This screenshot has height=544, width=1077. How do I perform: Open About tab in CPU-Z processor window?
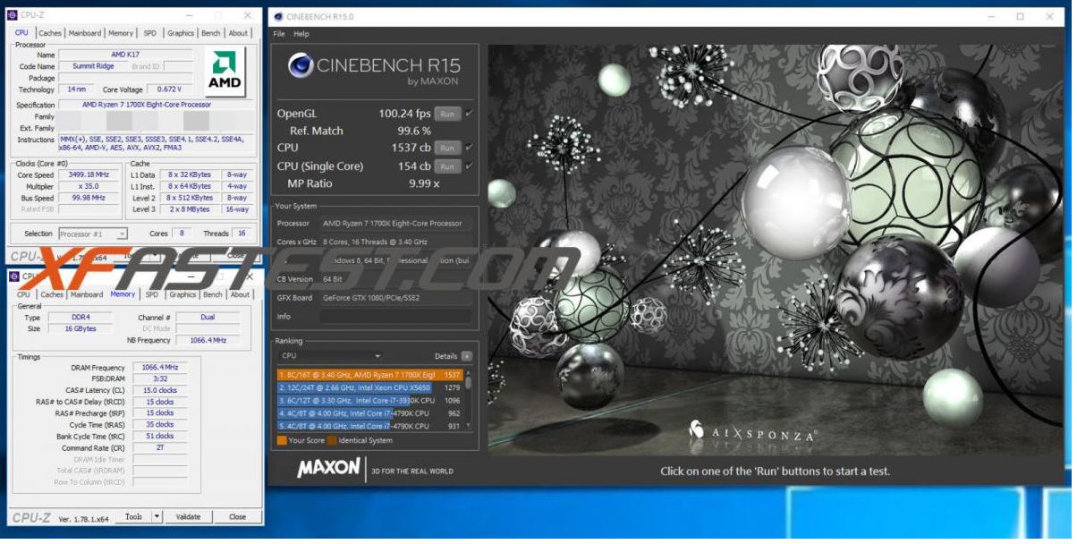coord(238,33)
